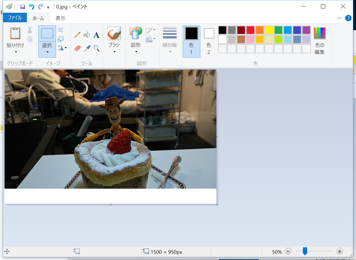Viewport: 356px width, 260px height.
Task: Click the Cut scissors icon
Action: click(30, 30)
